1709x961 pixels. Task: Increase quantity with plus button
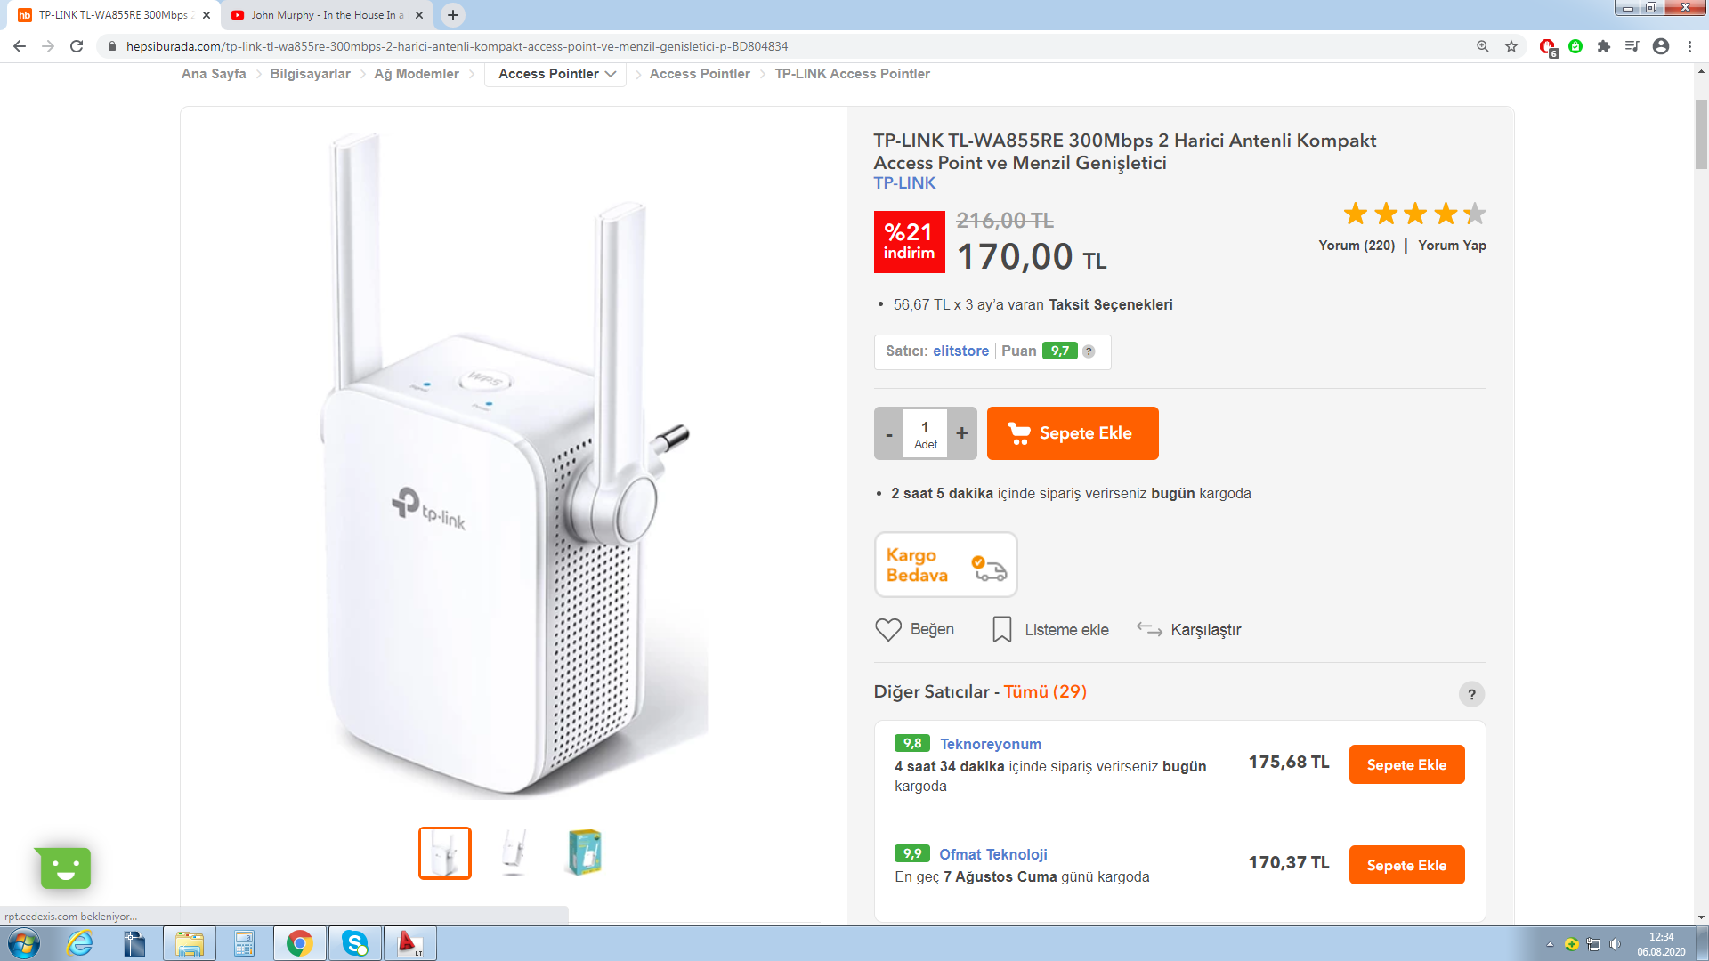coord(961,433)
